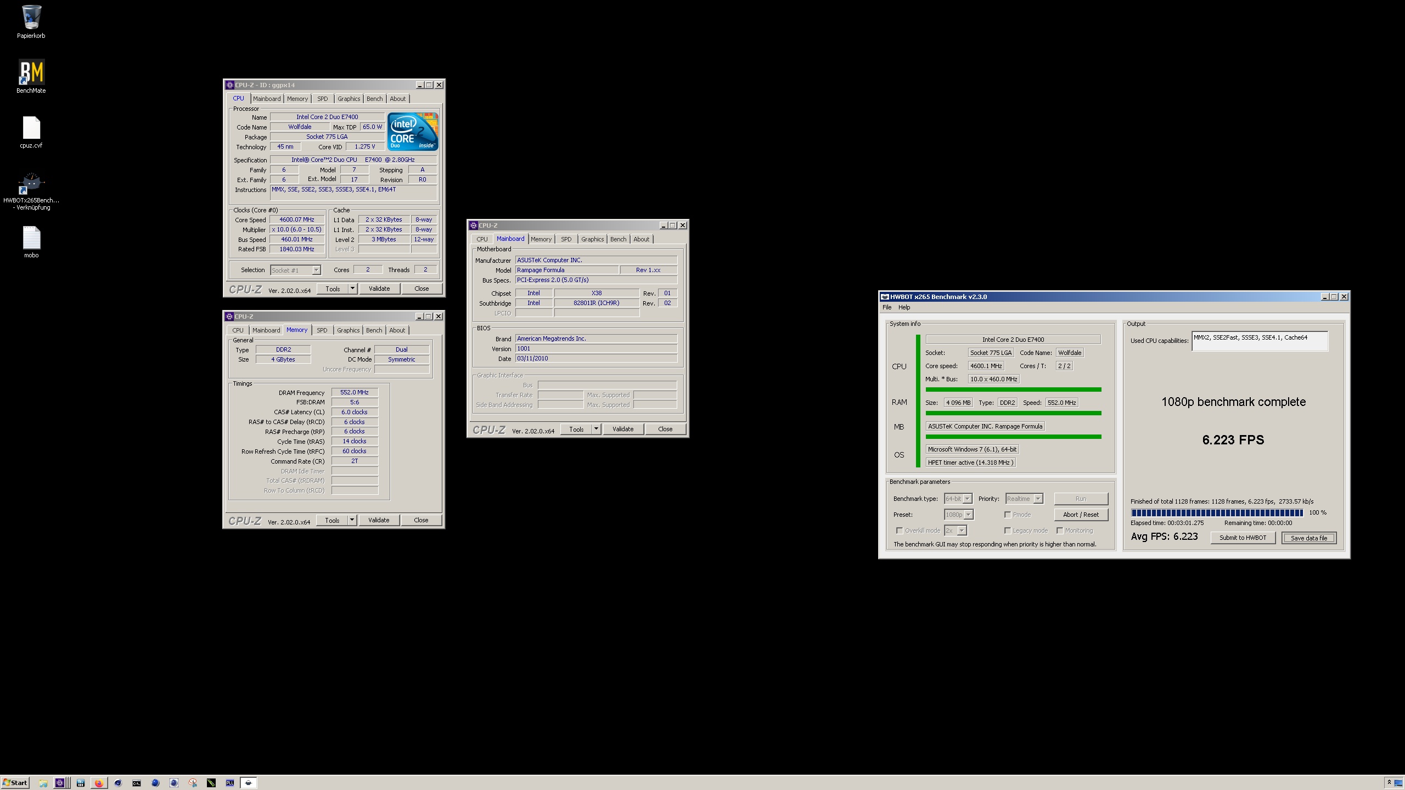Expand the Priority Realtime dropdown
This screenshot has width=1405, height=790.
tap(1024, 499)
